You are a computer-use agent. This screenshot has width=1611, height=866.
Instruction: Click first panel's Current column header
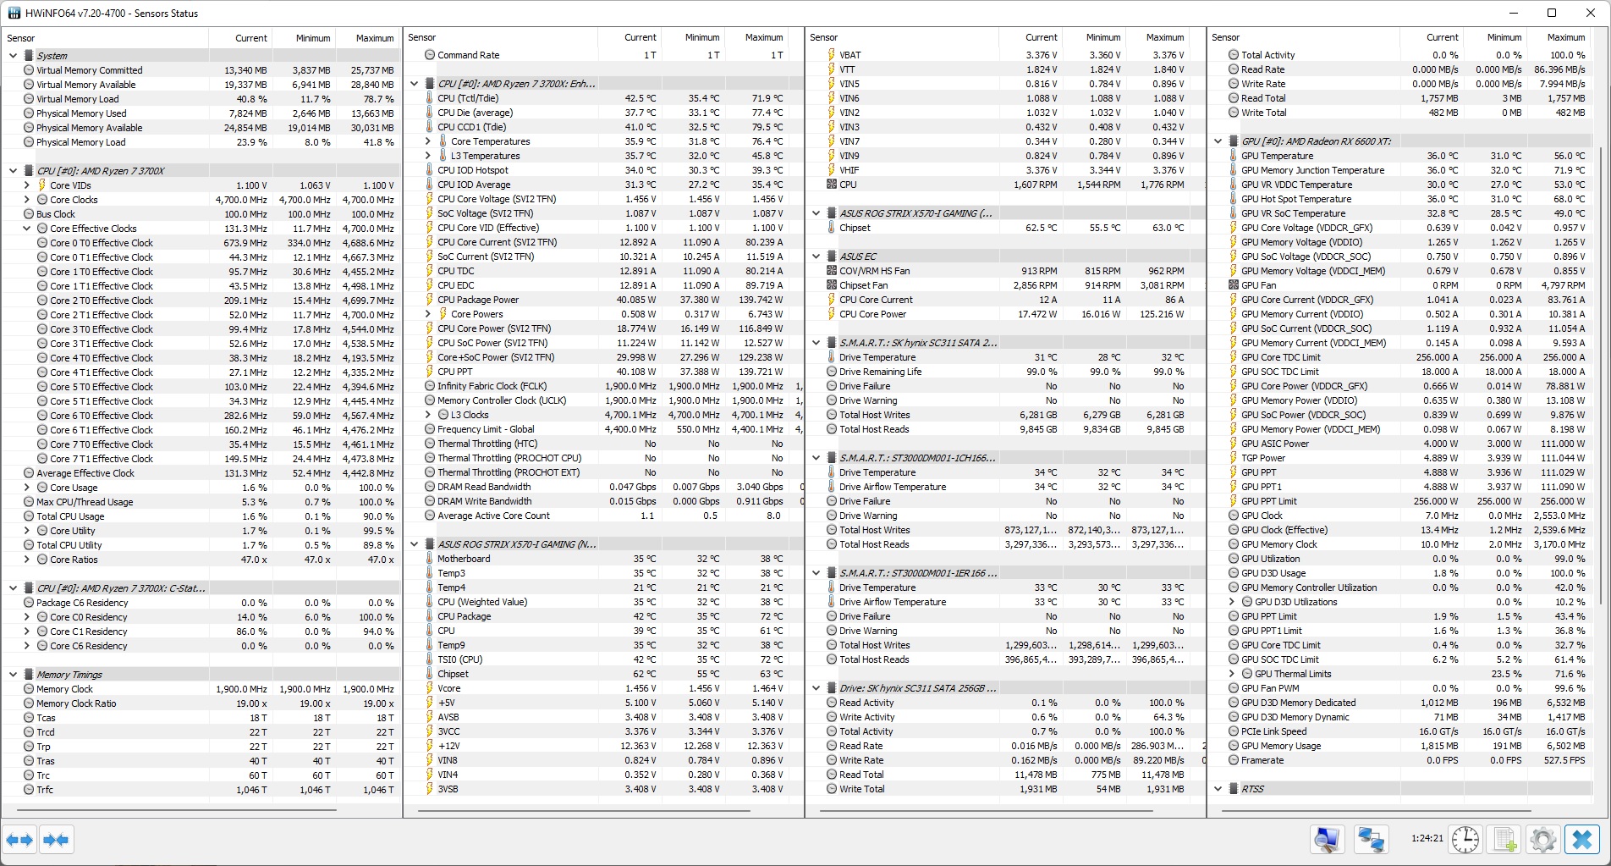coord(240,38)
